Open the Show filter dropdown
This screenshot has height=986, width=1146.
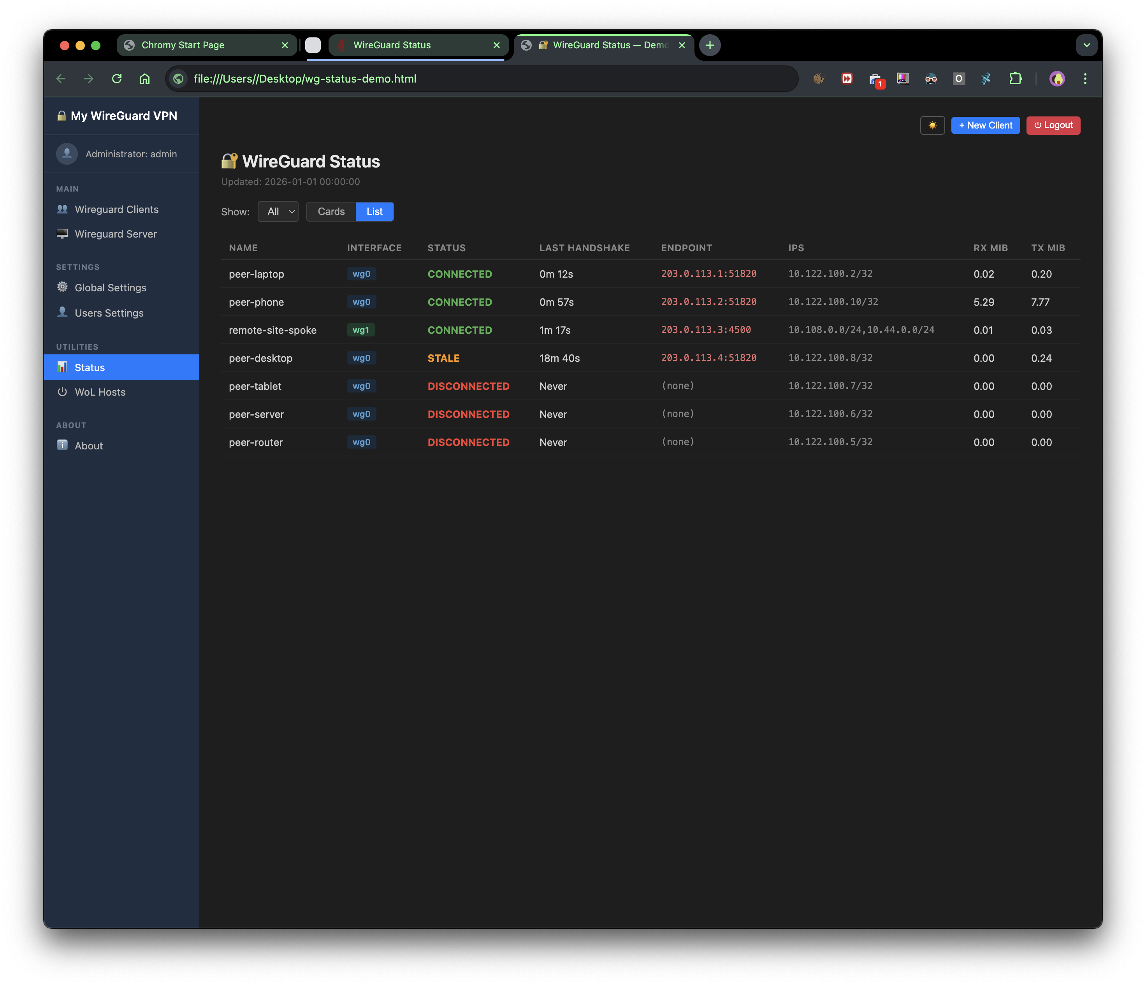pyautogui.click(x=278, y=211)
